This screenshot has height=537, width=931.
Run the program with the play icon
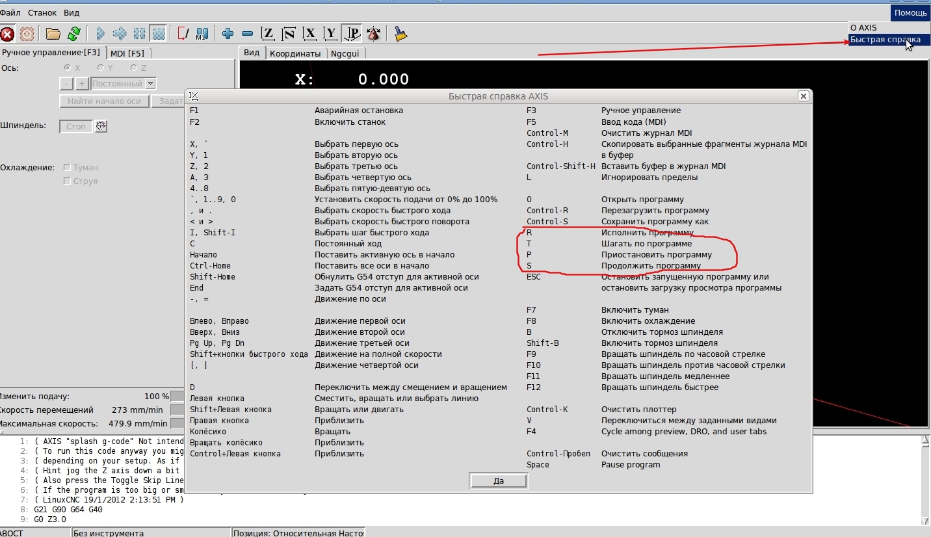pos(101,34)
